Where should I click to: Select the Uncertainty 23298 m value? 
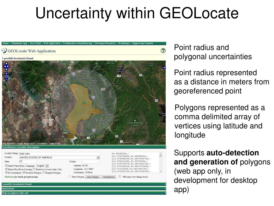[x=89, y=172]
